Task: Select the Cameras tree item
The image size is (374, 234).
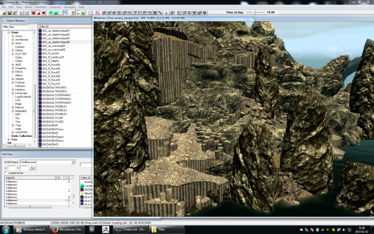Action: point(20,47)
